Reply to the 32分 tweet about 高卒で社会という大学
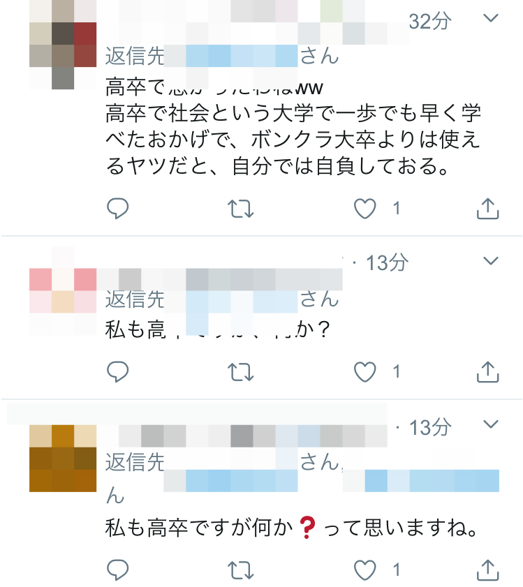Screen dimensions: 523x587 [x=117, y=209]
